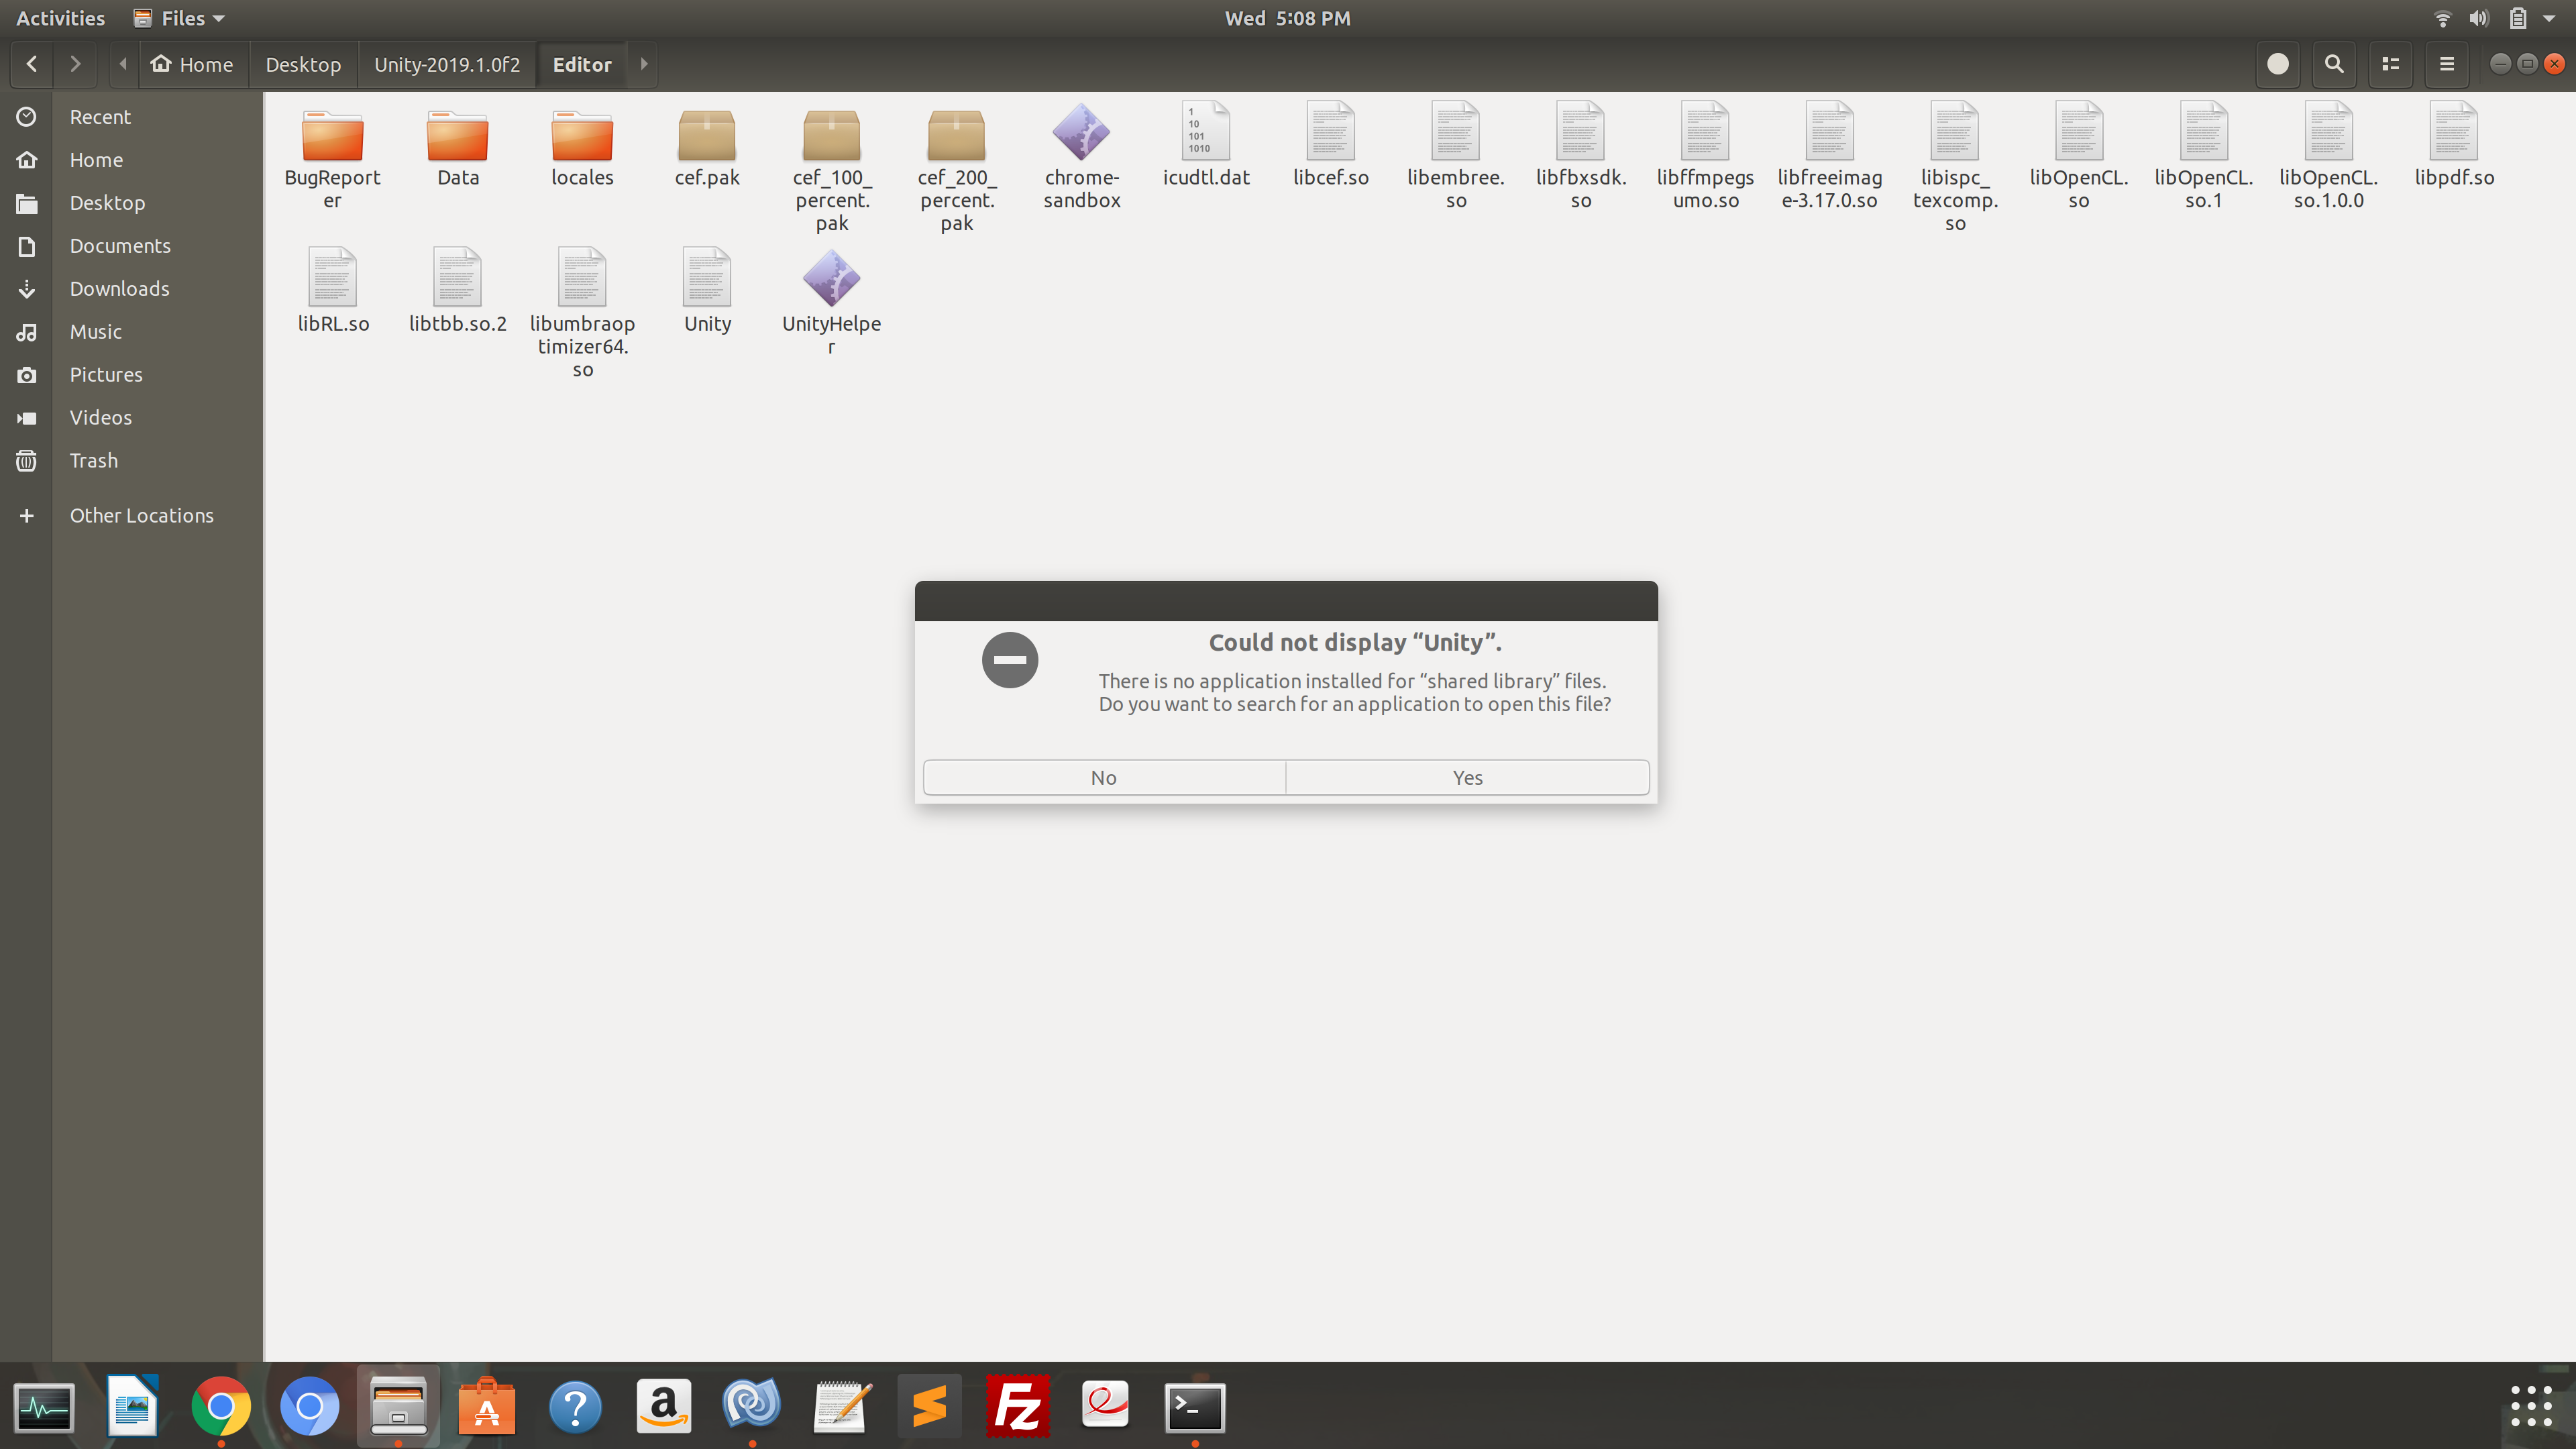This screenshot has height=1449, width=2576.
Task: Click Yes to search for an application
Action: (x=1466, y=777)
